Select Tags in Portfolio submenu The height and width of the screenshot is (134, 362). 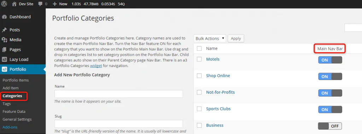[x=7, y=104]
